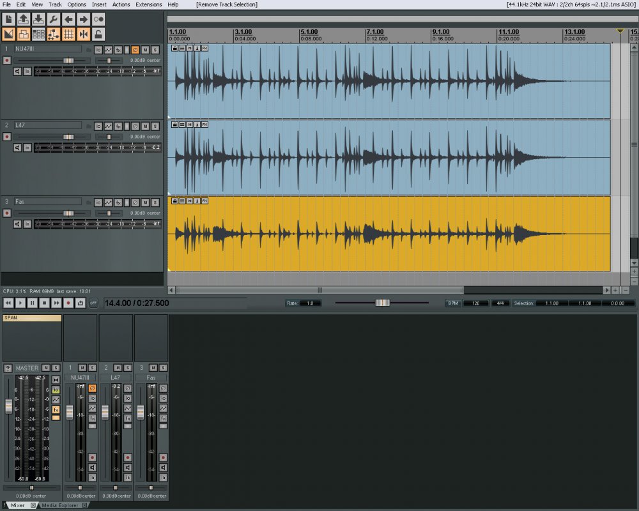Toggle snap arrows-to-line icon

pyautogui.click(x=83, y=34)
